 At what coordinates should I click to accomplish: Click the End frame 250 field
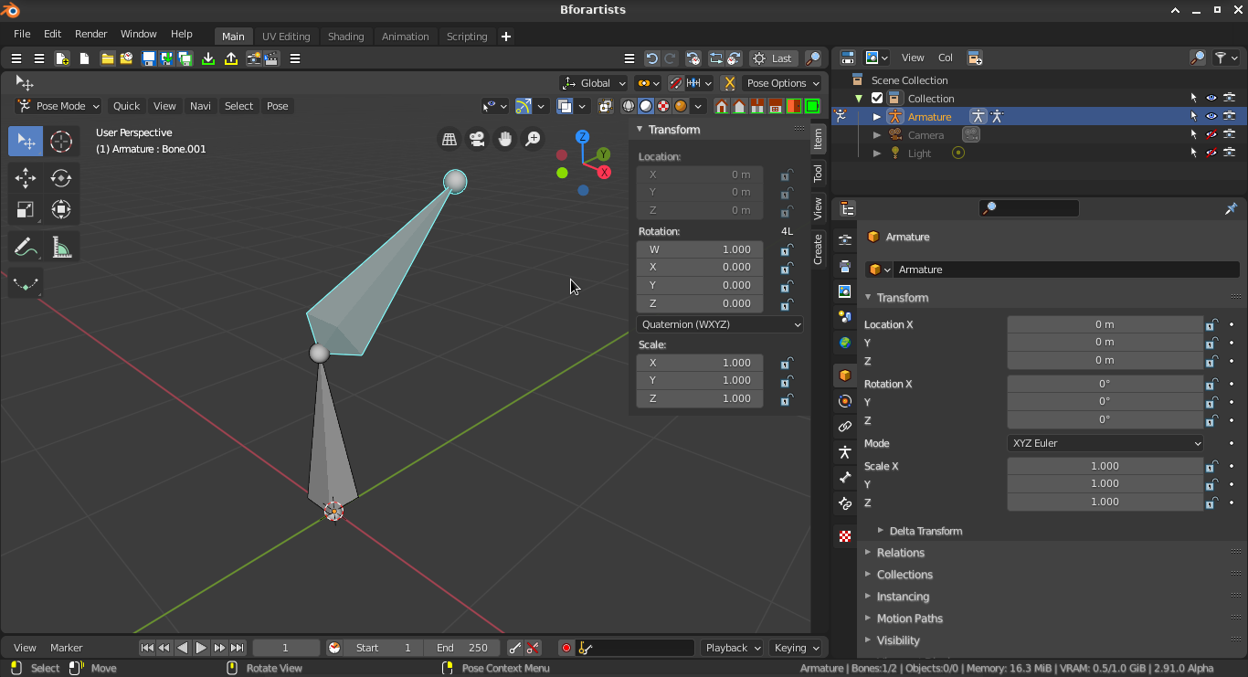[x=462, y=648]
